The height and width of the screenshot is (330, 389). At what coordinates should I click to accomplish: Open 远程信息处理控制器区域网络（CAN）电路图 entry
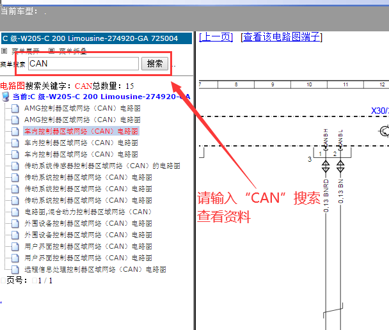point(95,269)
